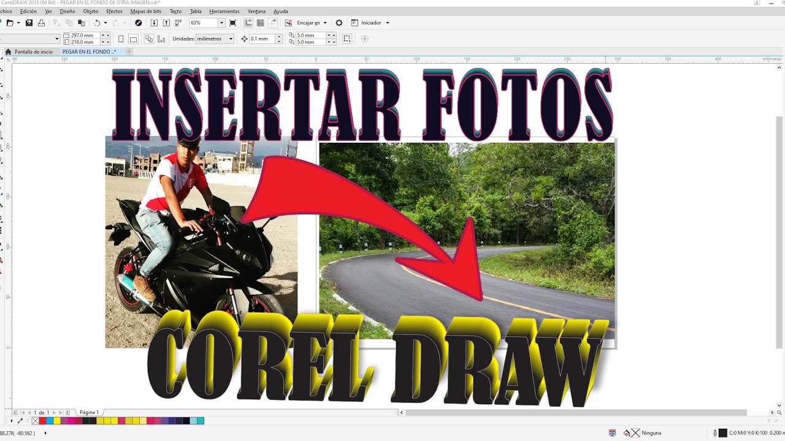Click the Quick customize plus icon

point(365,39)
